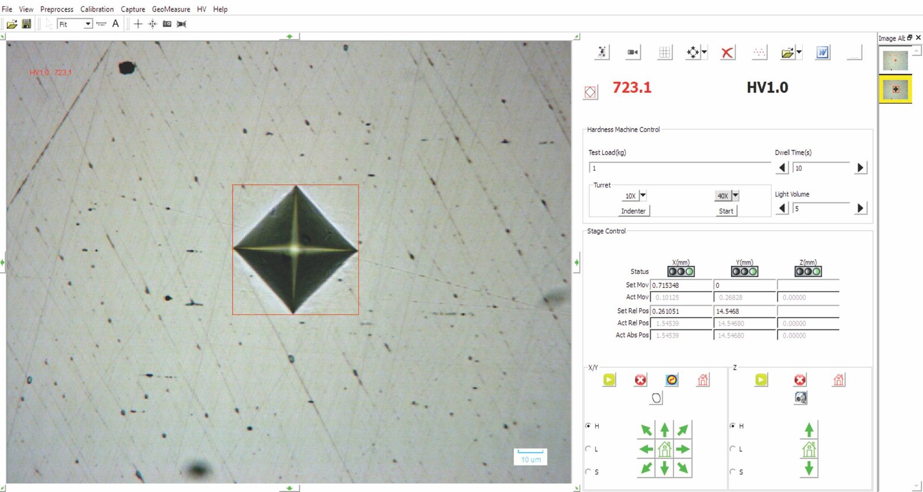Image resolution: width=923 pixels, height=492 pixels.
Task: Increase Light Volume with right arrow
Action: point(860,208)
